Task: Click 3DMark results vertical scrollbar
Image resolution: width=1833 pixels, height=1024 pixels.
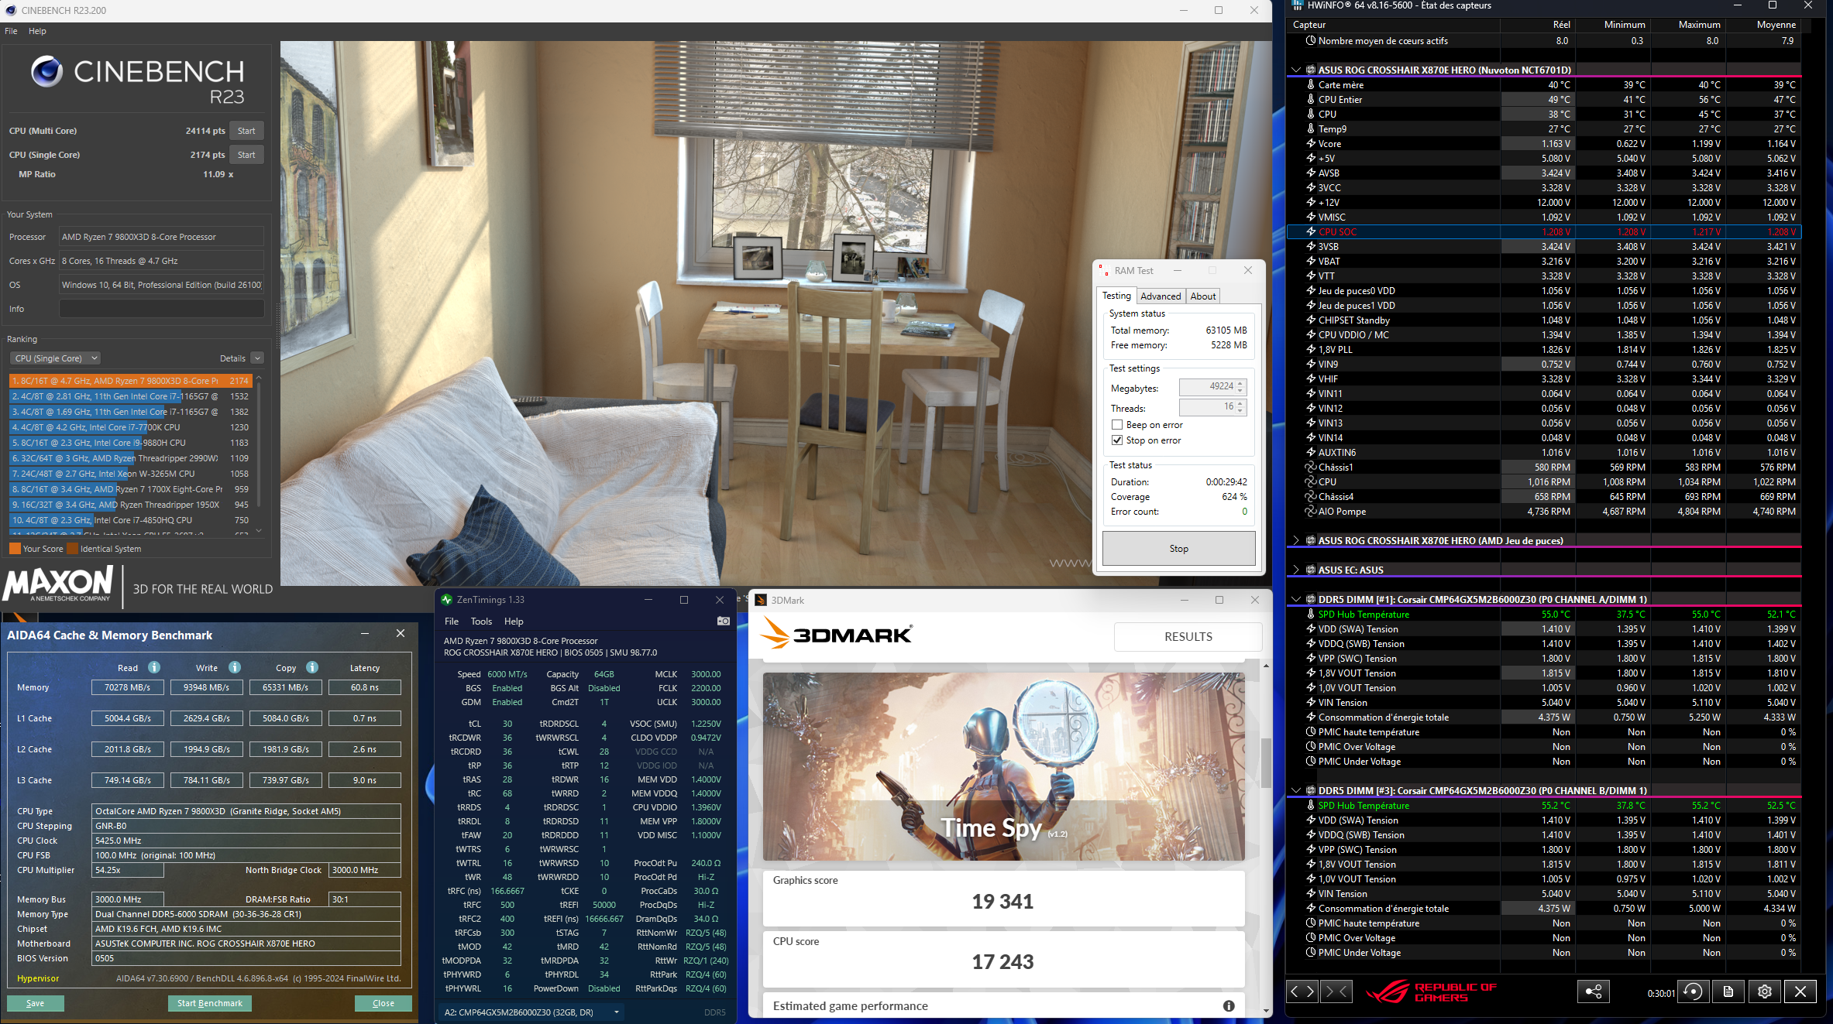Action: (1266, 762)
